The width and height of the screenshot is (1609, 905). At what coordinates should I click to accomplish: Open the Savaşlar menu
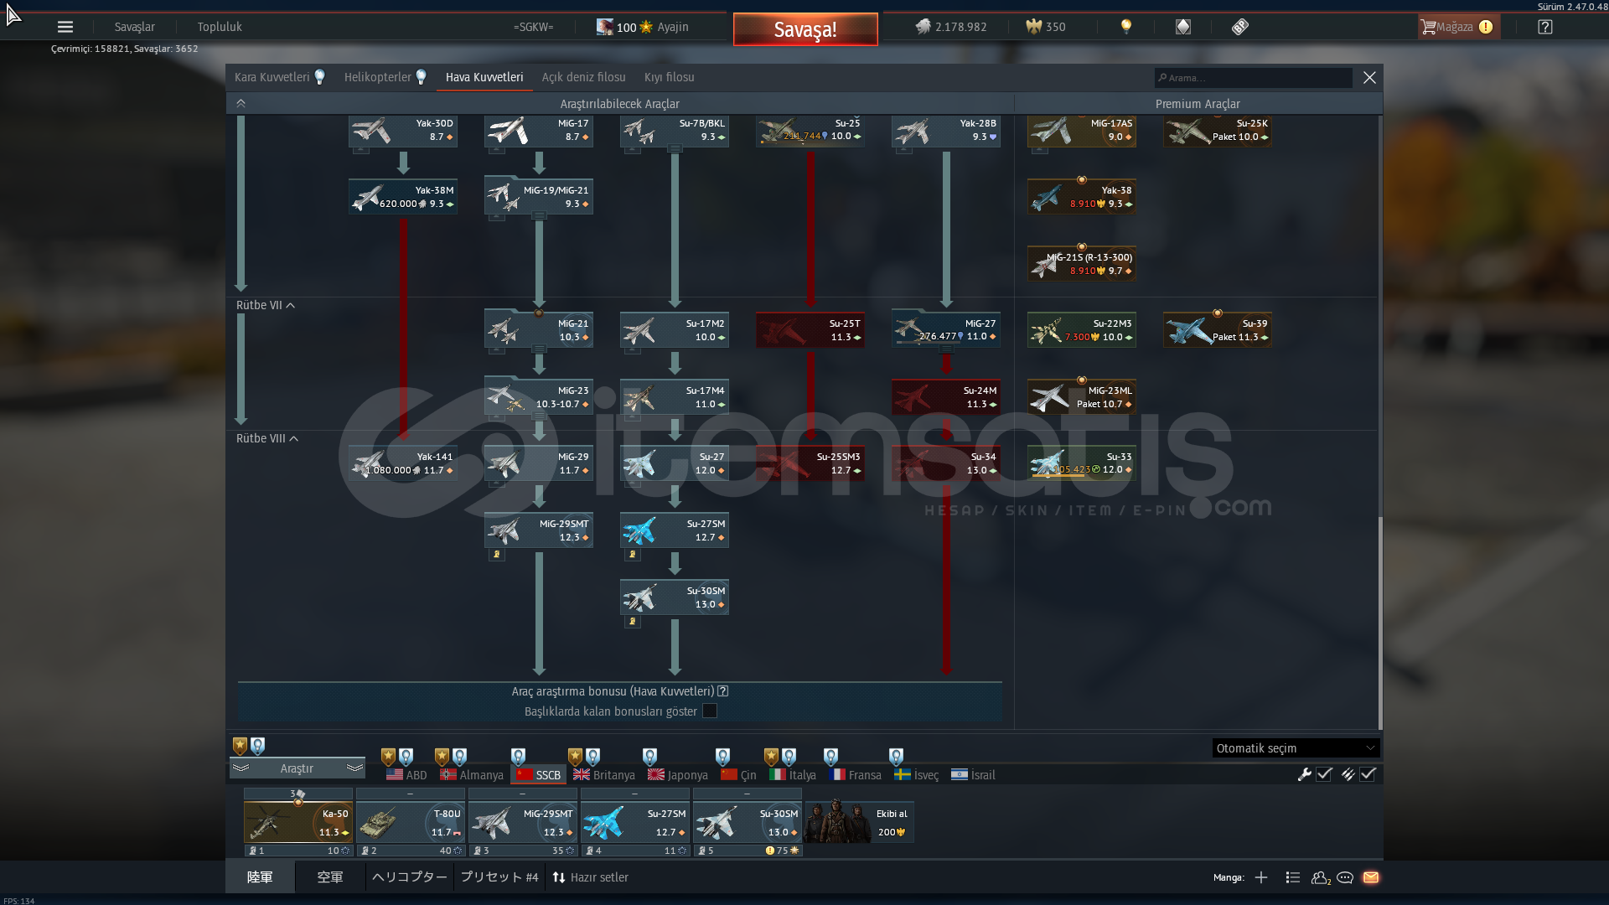(135, 27)
